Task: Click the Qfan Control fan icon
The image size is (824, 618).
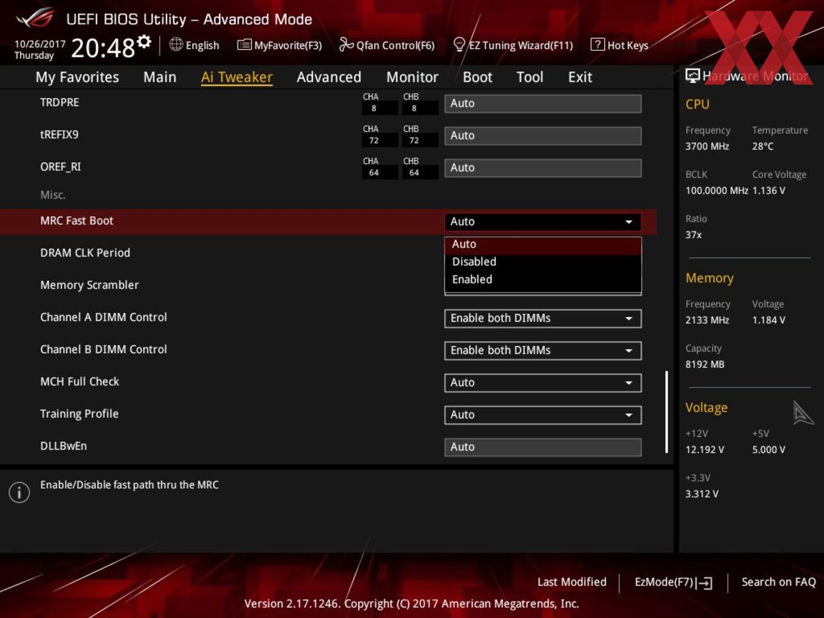Action: click(346, 44)
